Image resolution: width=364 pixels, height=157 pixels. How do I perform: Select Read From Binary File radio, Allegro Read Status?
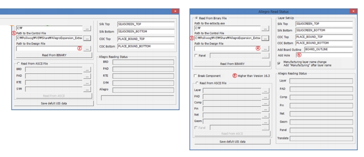[197, 18]
